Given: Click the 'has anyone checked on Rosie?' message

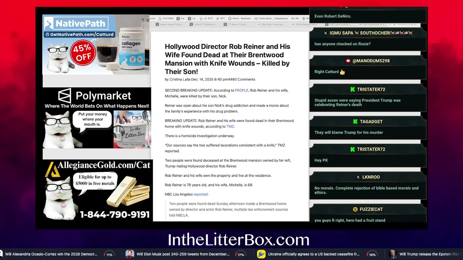Looking at the screenshot, I should tap(343, 44).
